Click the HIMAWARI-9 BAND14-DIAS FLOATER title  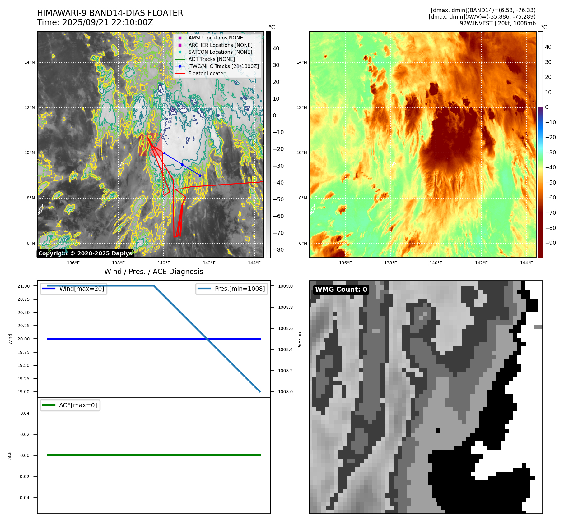[x=110, y=13]
